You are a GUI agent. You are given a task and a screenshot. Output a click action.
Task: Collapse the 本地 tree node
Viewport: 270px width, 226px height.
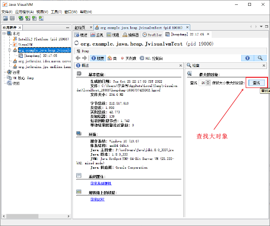coord(4,34)
